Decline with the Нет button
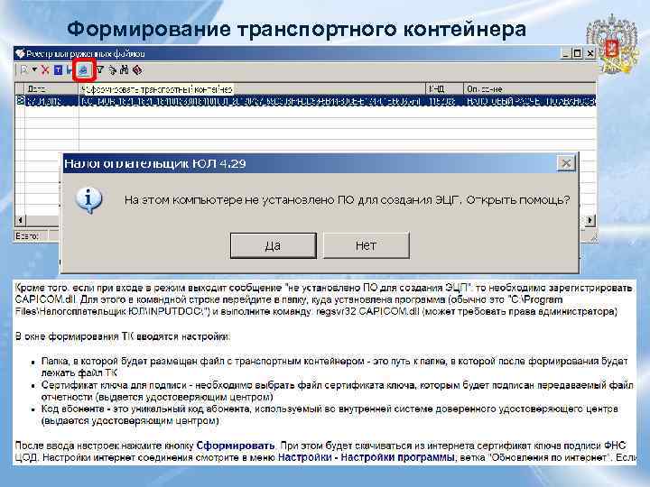This screenshot has width=650, height=487. point(366,245)
